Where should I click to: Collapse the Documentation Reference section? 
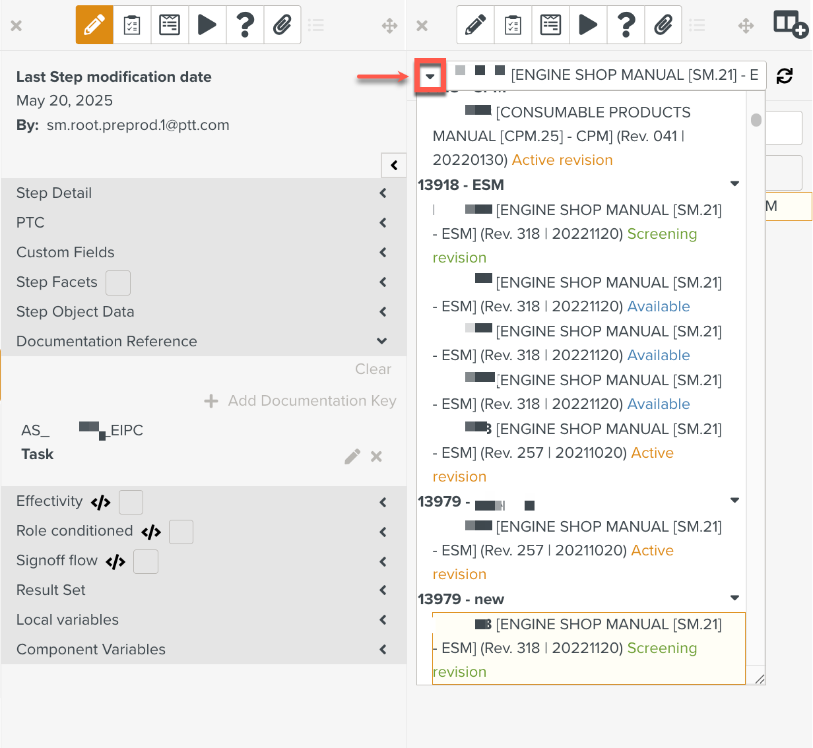(x=381, y=341)
